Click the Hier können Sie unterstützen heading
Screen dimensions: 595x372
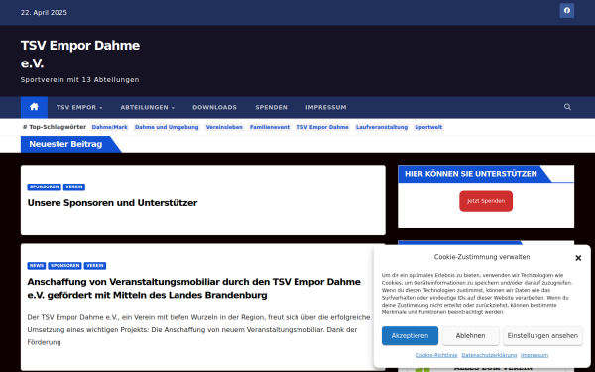[x=470, y=174]
